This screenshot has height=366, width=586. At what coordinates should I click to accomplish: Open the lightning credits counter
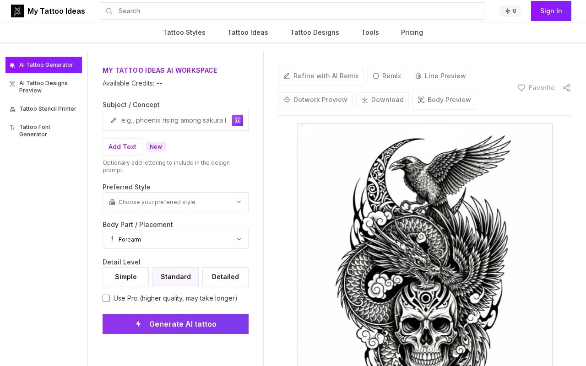(510, 11)
